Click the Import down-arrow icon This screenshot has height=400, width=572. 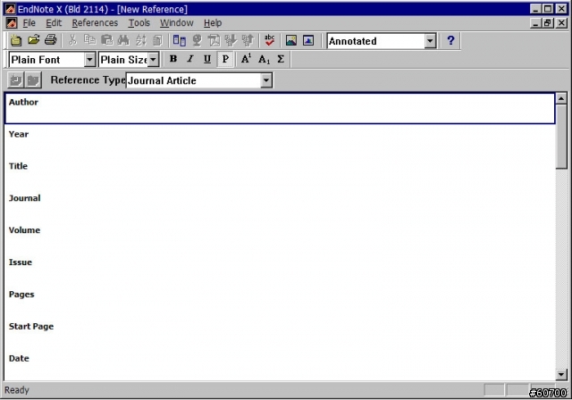coord(231,40)
